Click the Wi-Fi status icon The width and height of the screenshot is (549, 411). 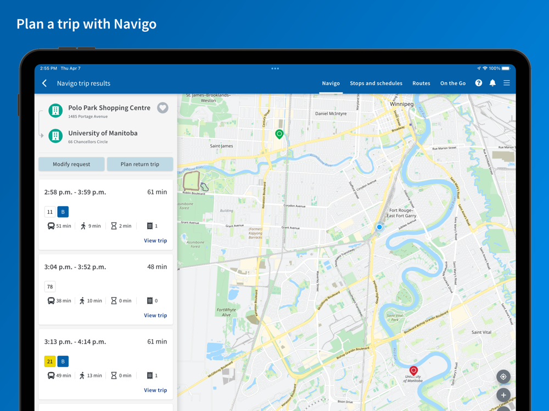pos(485,68)
